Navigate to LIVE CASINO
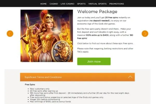 tap(67, 4)
